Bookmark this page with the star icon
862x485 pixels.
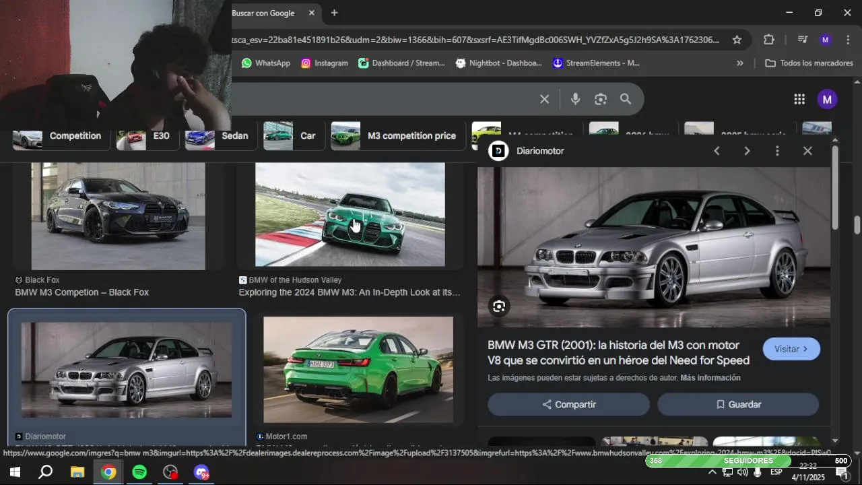point(737,40)
